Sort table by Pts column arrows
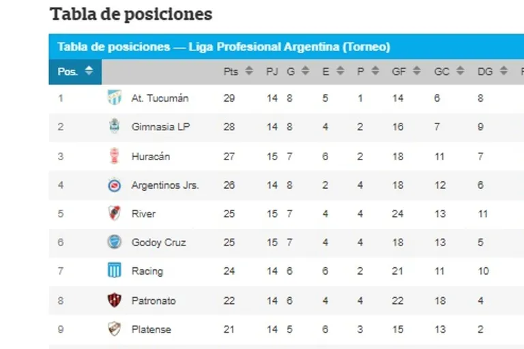This screenshot has width=524, height=349. tap(249, 71)
